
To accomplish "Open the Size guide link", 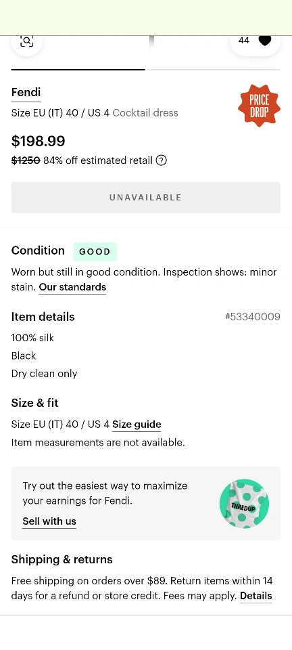I will tap(137, 425).
